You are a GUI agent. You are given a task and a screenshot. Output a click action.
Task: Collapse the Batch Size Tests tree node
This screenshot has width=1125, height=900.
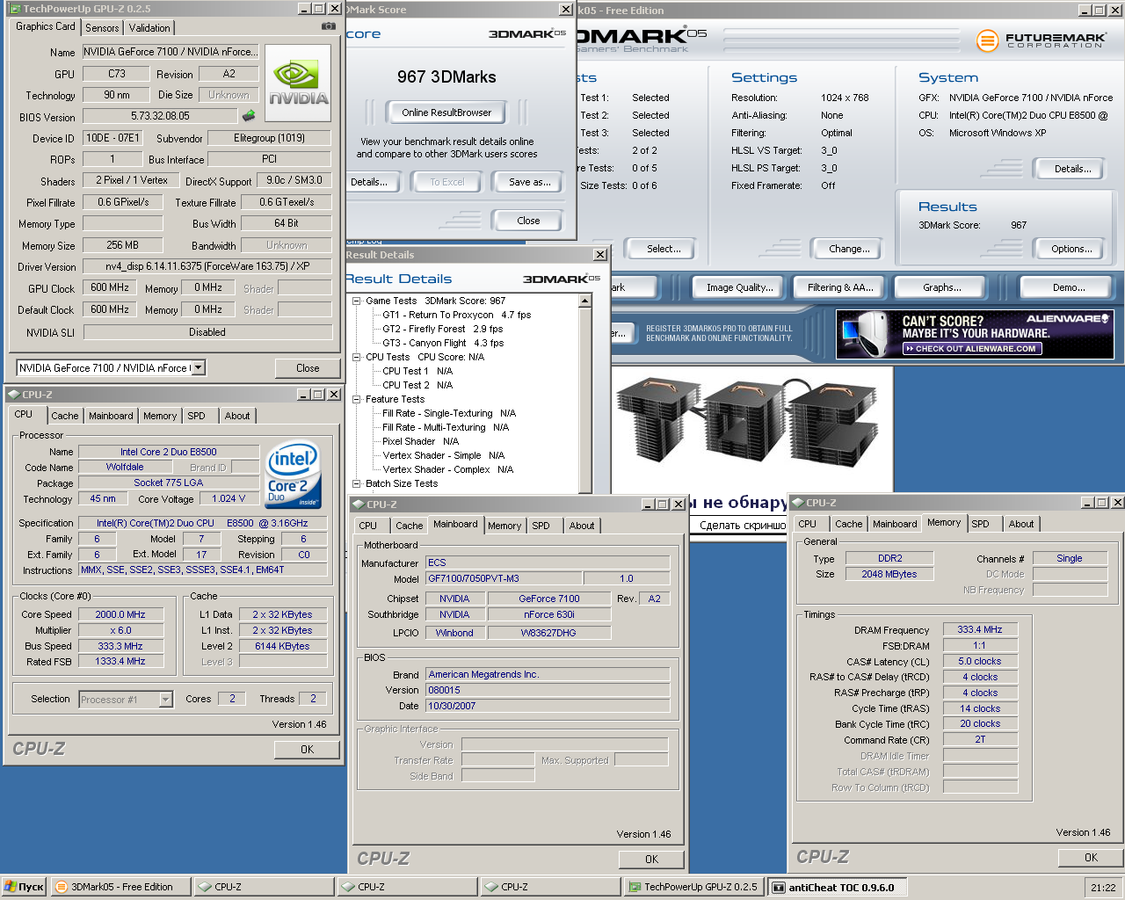pyautogui.click(x=357, y=483)
